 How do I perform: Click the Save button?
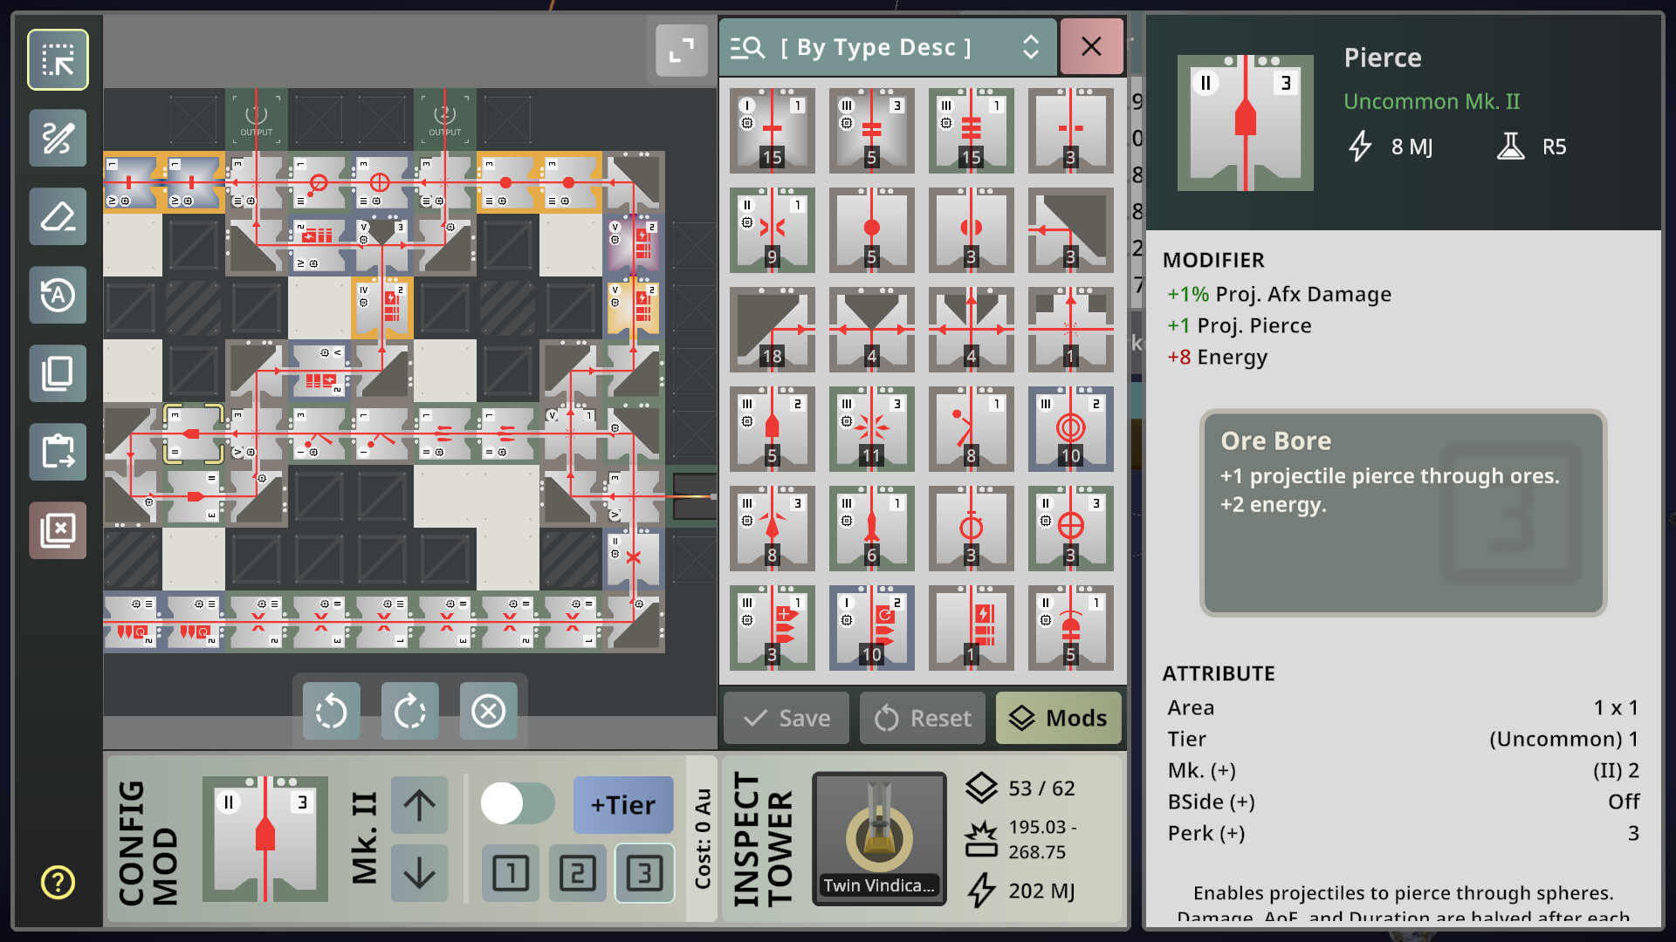[x=786, y=718]
